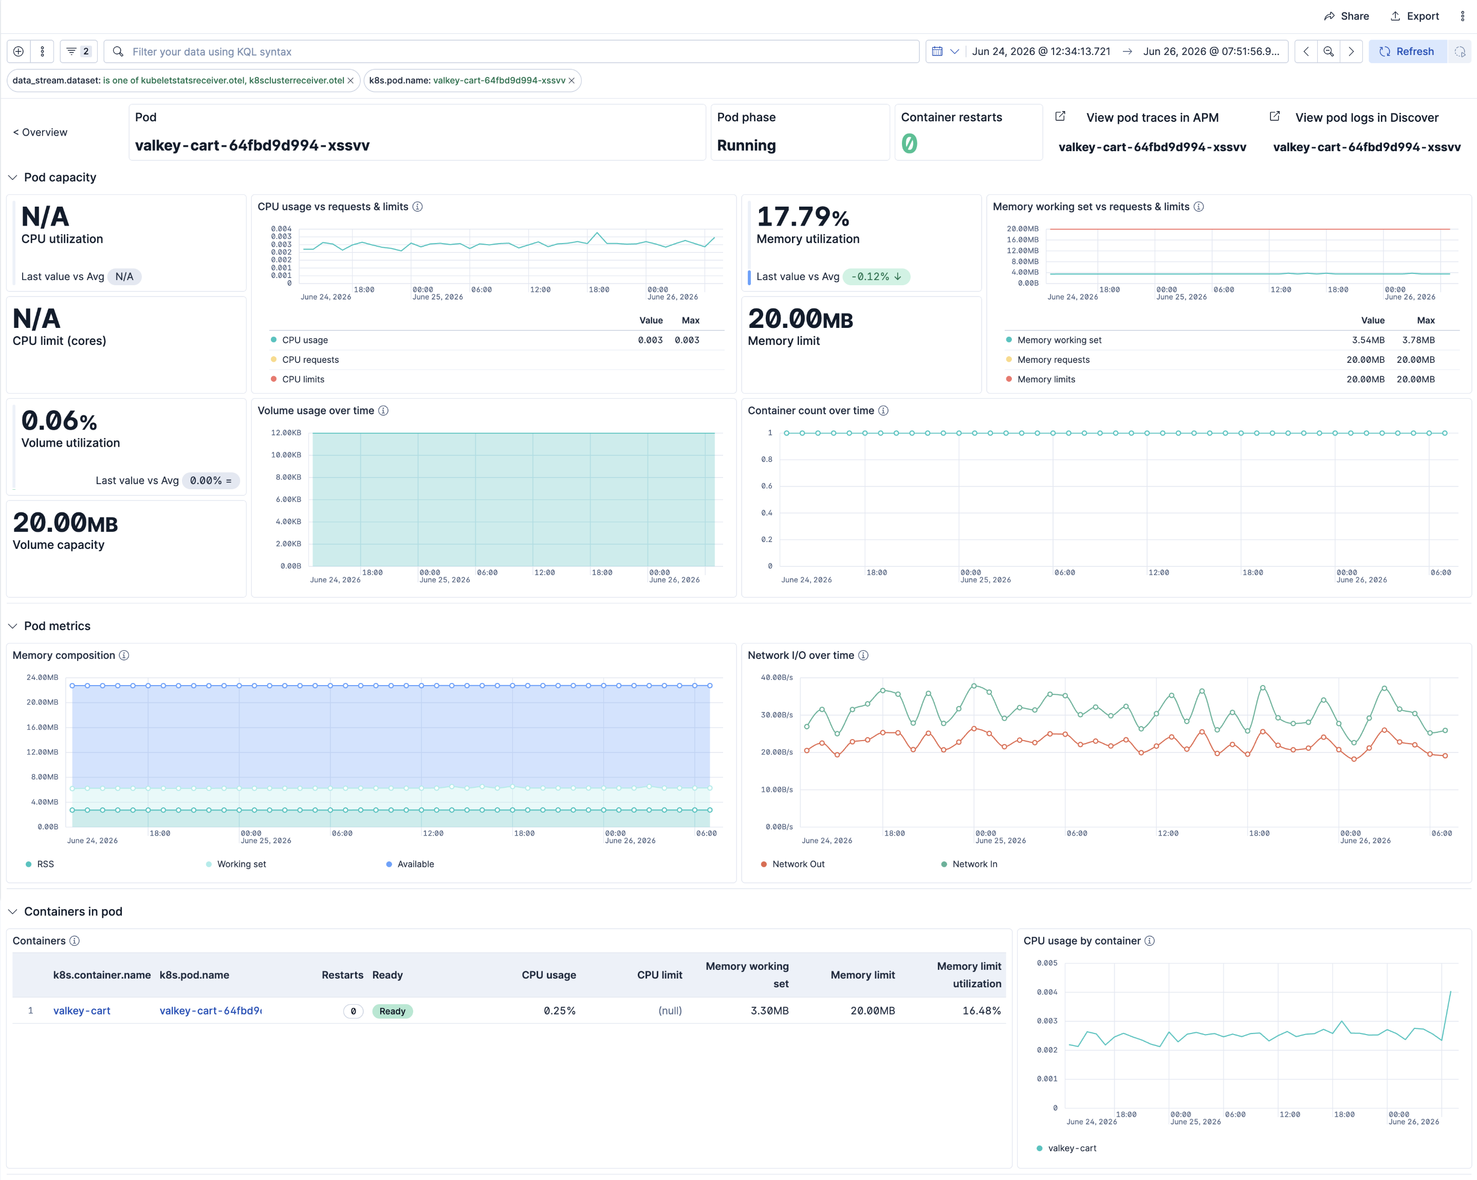Click Network Out legend color dot
1477x1180 pixels.
[x=764, y=864]
